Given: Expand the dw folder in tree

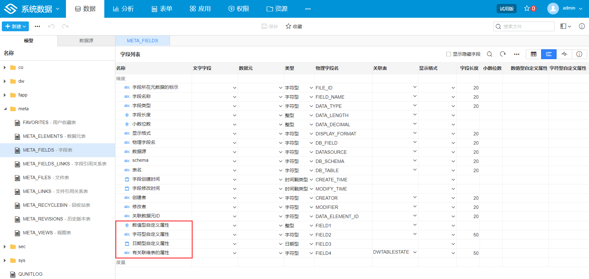Looking at the screenshot, I should [5, 81].
